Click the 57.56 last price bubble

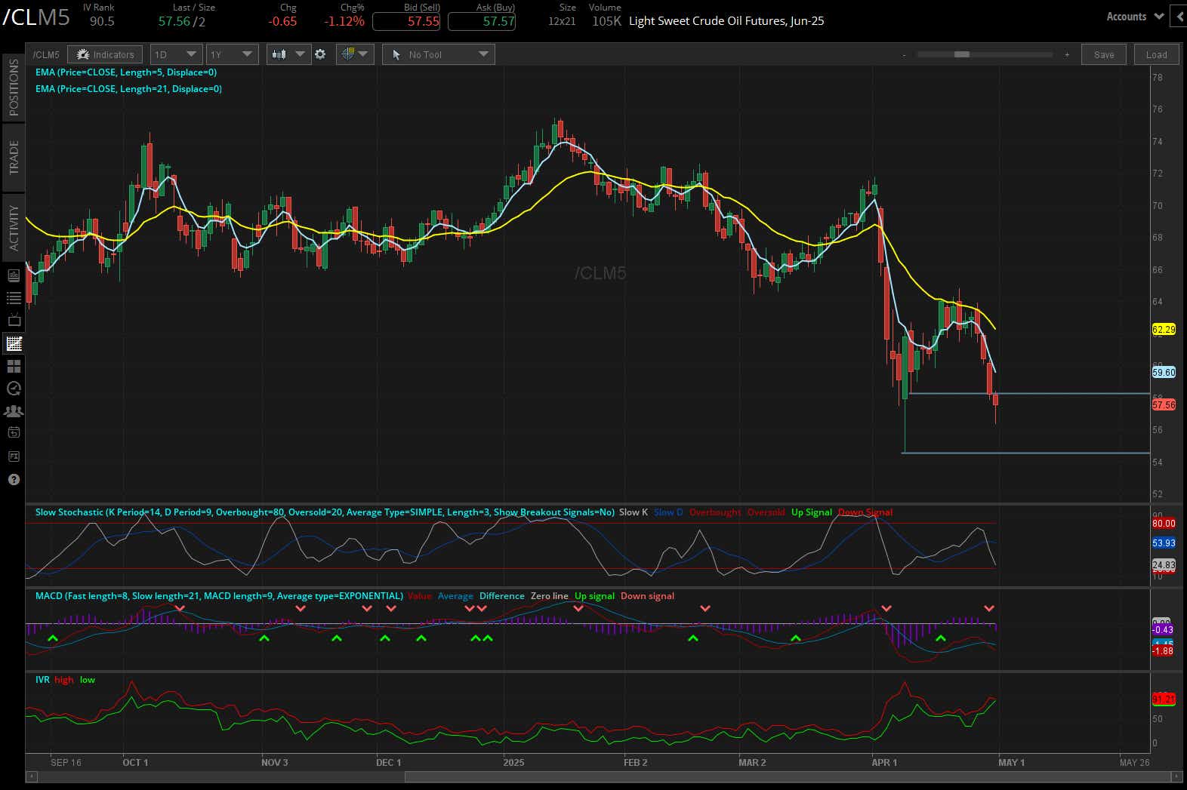click(1164, 404)
